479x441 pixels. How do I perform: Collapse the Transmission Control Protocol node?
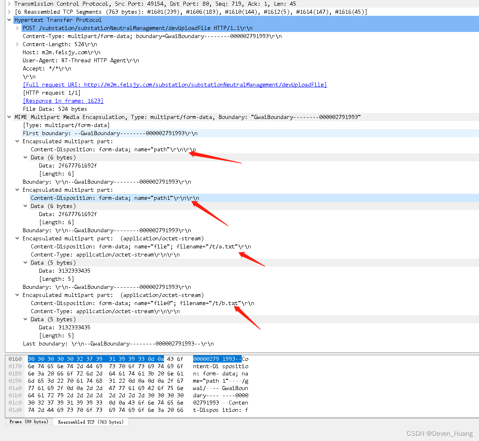[x=9, y=4]
